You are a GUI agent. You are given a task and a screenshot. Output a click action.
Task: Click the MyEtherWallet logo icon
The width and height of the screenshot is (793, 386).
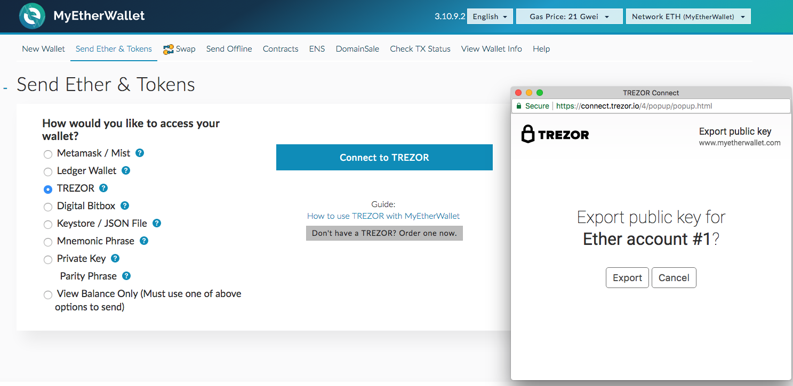[32, 16]
